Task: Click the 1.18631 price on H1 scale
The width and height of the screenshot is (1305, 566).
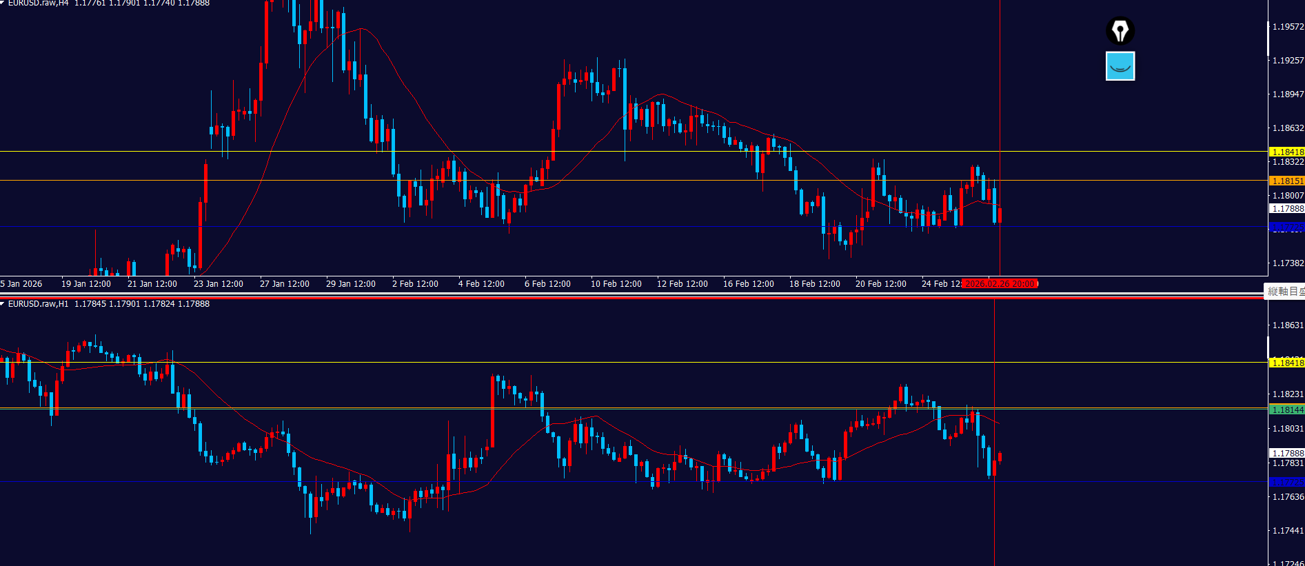Action: (1287, 325)
